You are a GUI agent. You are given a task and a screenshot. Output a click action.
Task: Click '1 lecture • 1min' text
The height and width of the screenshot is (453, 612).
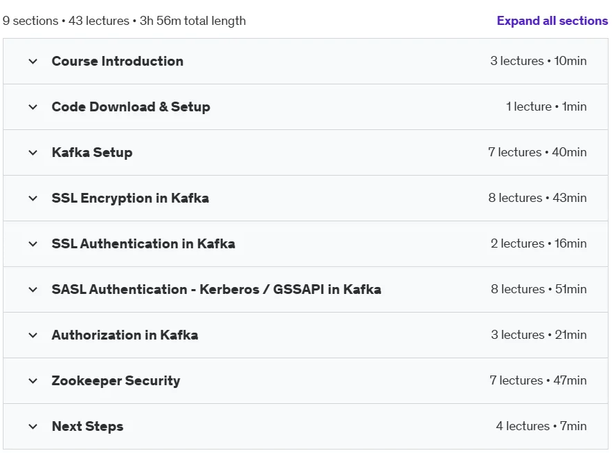[546, 107]
